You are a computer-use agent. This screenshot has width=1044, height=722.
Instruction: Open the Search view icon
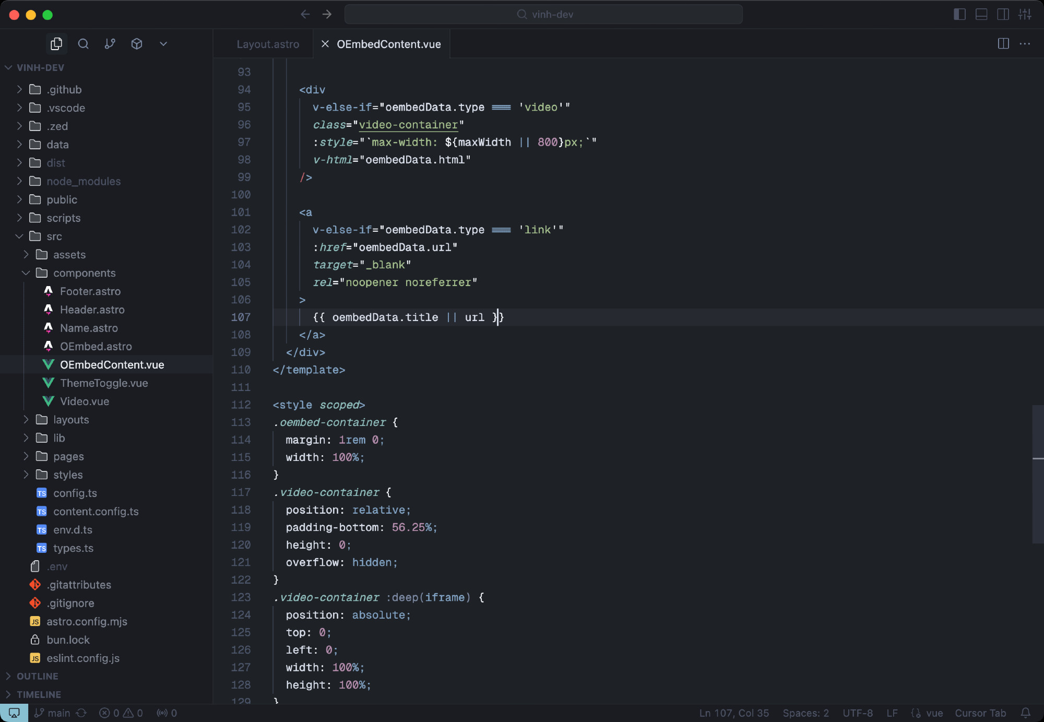[x=83, y=44]
